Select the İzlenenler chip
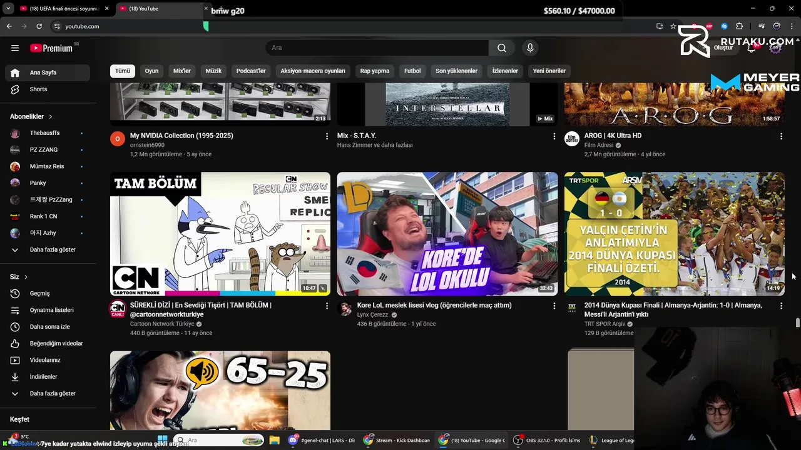Image resolution: width=801 pixels, height=450 pixels. [x=505, y=71]
